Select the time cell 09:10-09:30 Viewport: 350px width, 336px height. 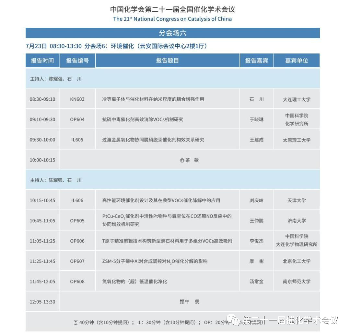42,119
